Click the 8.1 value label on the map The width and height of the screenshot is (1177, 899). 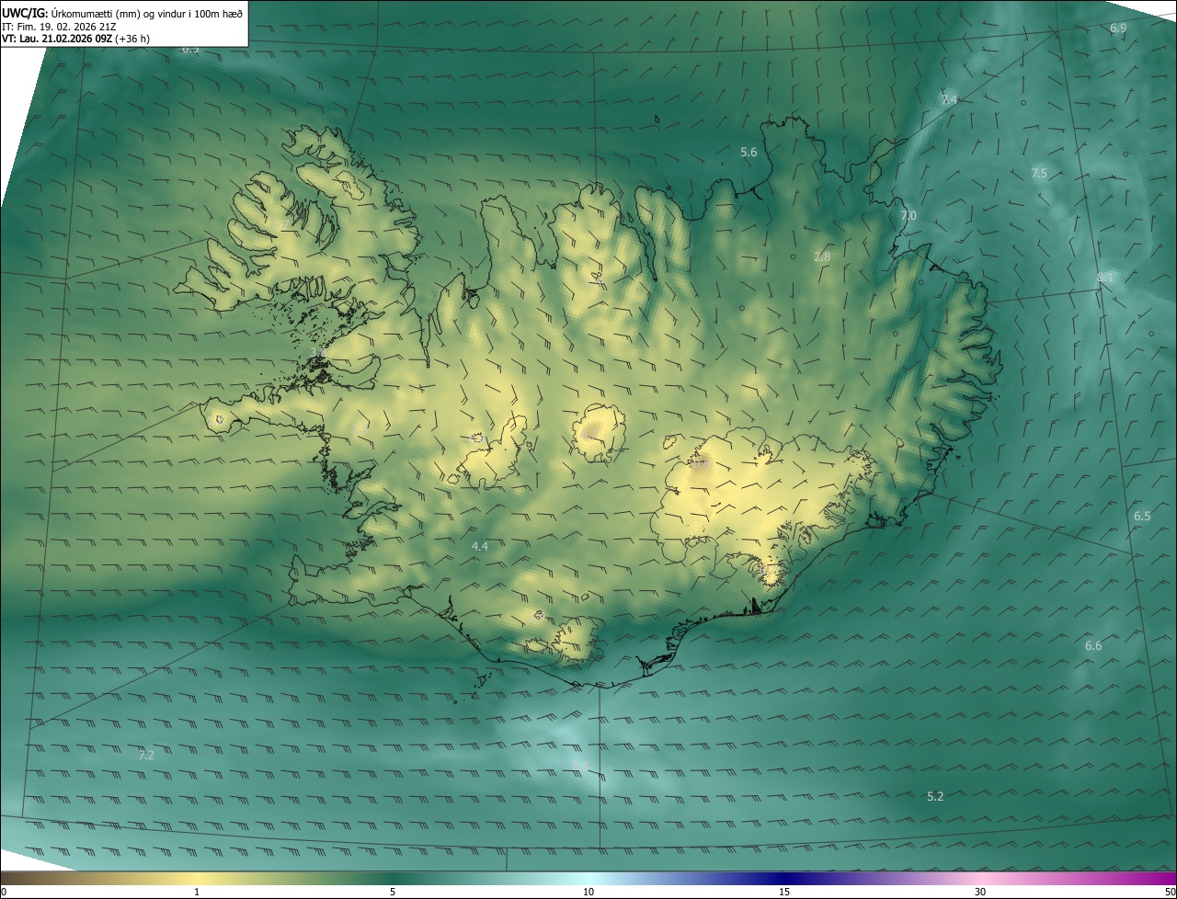click(1105, 277)
